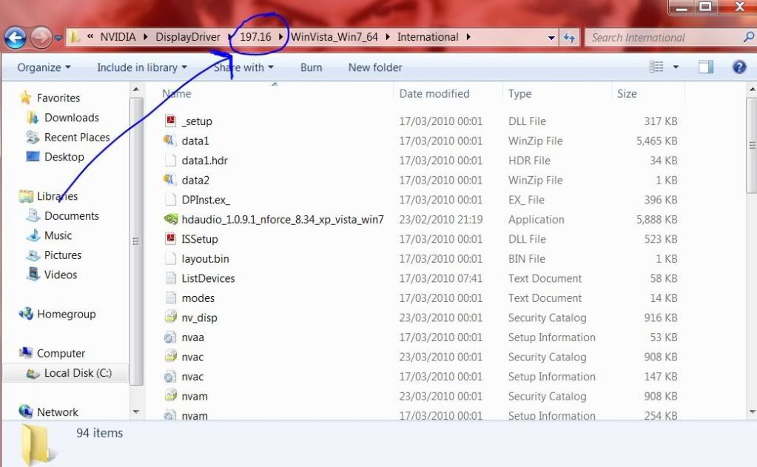The image size is (757, 467).
Task: Sort by the Date modified column
Action: point(434,94)
